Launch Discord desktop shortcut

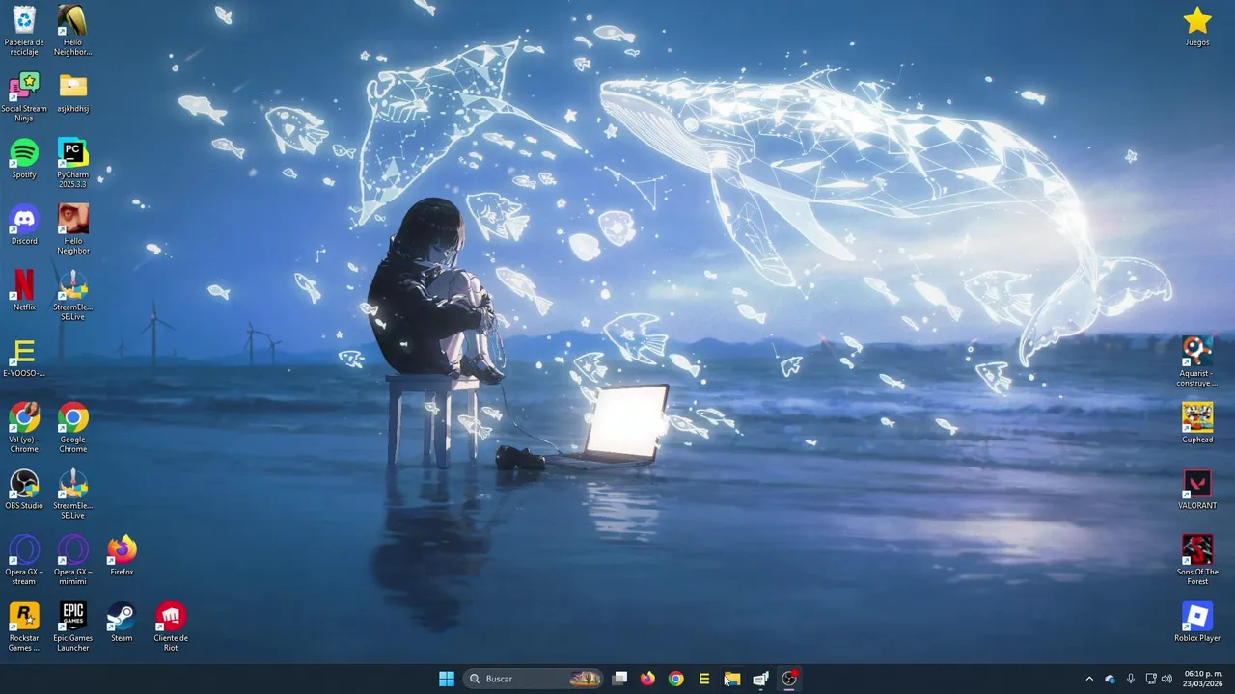click(24, 225)
